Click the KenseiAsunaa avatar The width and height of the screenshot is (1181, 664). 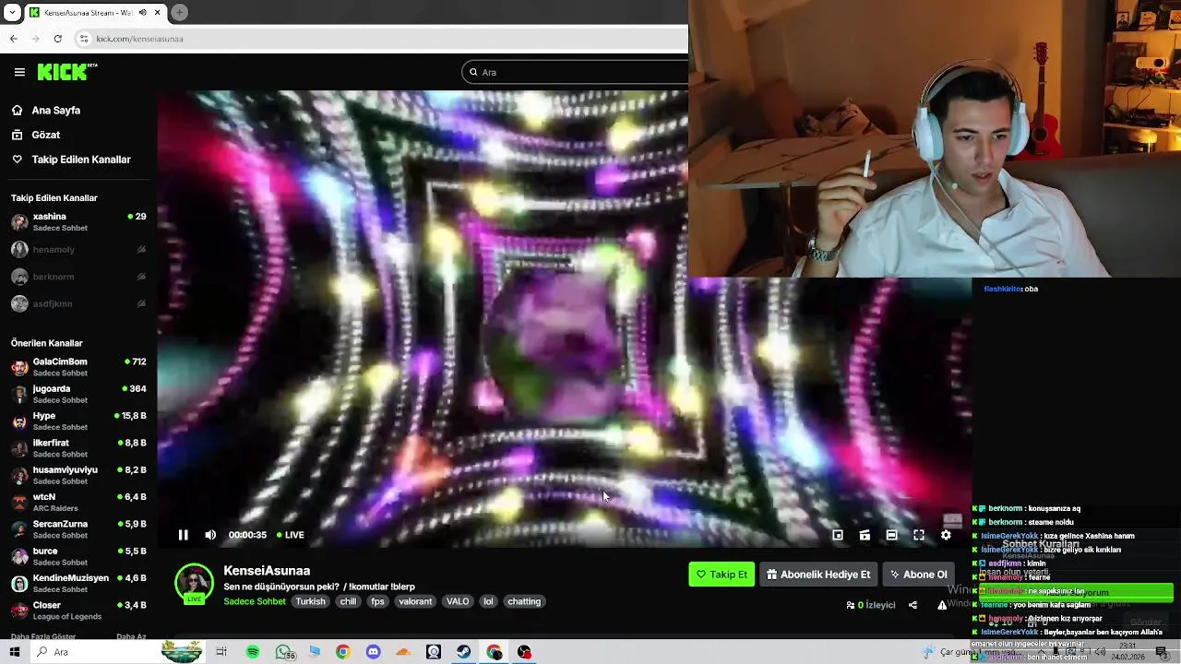[194, 584]
